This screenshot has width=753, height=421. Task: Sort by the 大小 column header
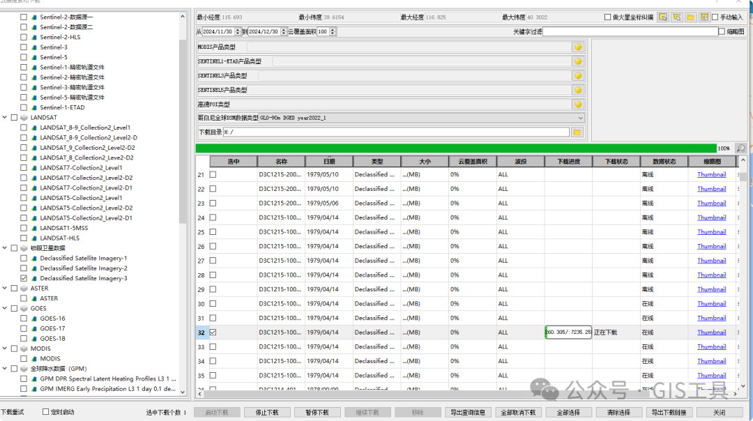[425, 162]
